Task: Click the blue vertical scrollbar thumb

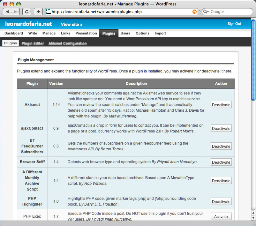Action: 253,60
